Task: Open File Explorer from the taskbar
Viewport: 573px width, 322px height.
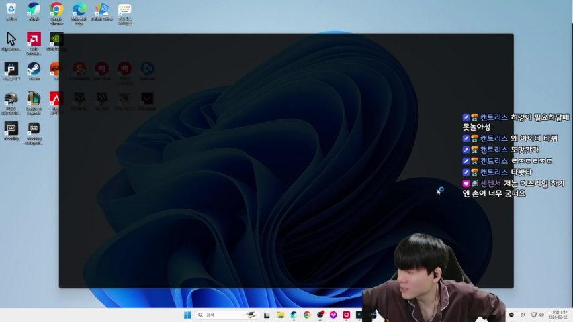Action: tap(281, 315)
